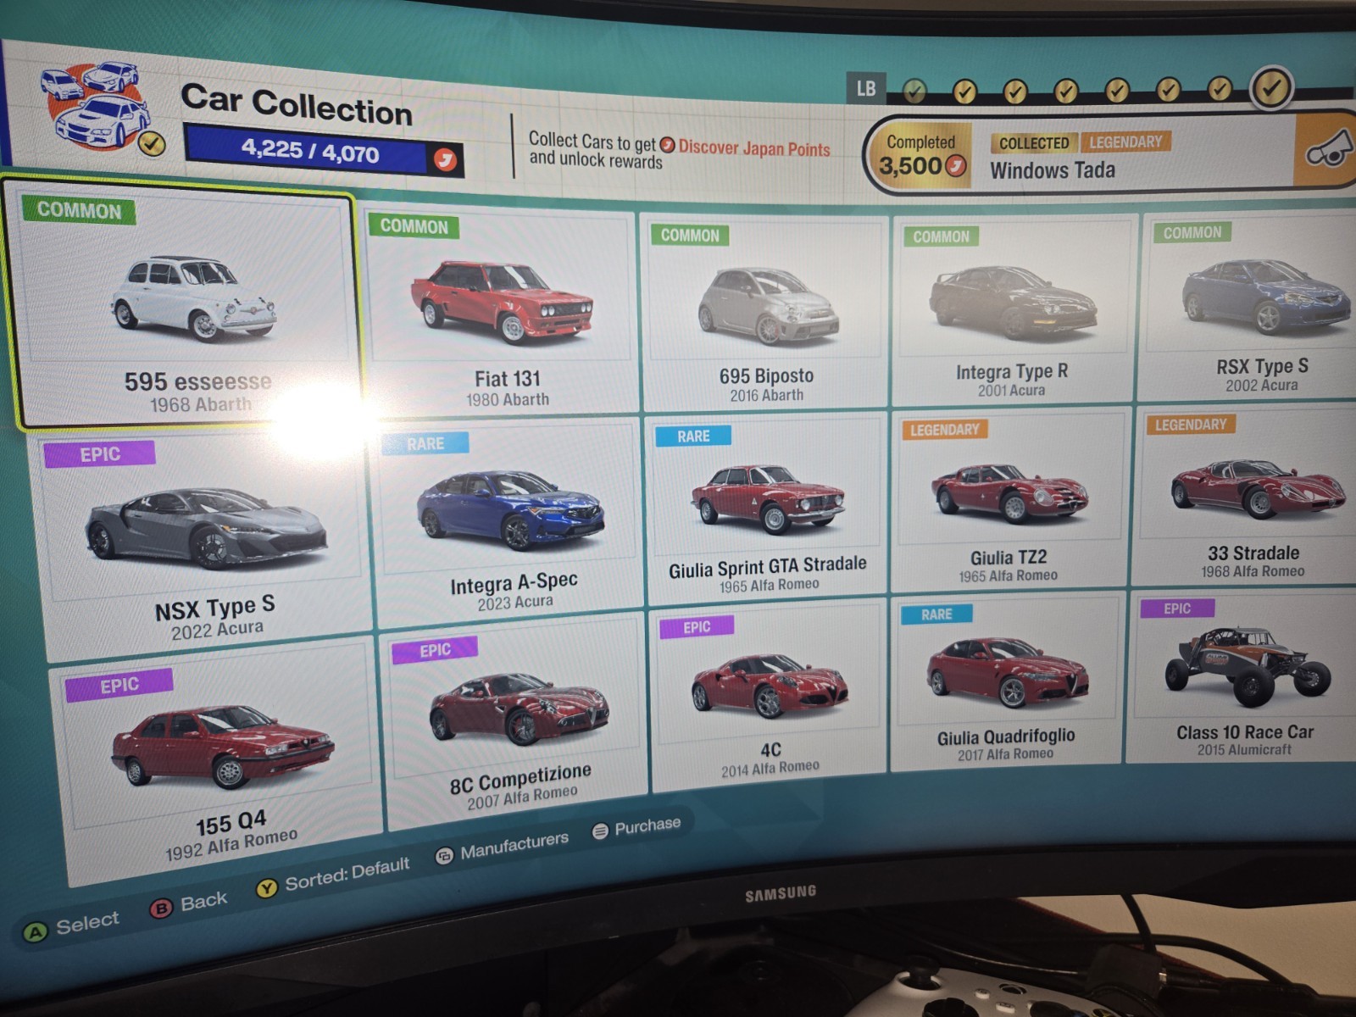Image resolution: width=1356 pixels, height=1017 pixels.
Task: Click the Completed 3,500 points badge
Action: (x=922, y=155)
